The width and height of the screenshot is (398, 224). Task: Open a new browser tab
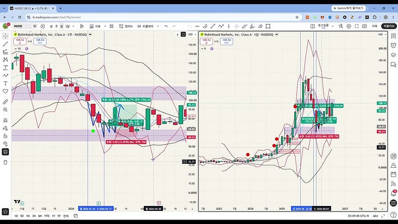60,8
